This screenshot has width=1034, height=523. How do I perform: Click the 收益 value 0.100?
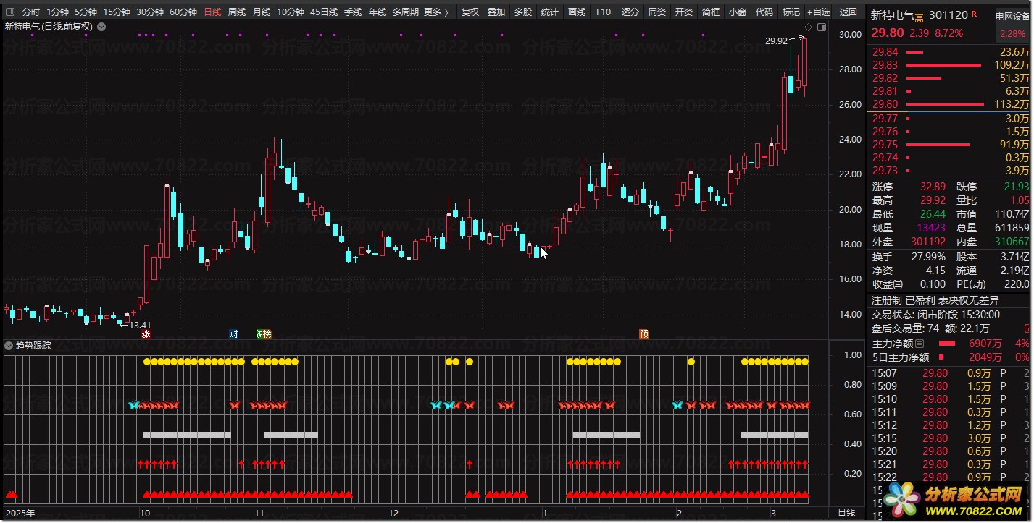(x=932, y=284)
